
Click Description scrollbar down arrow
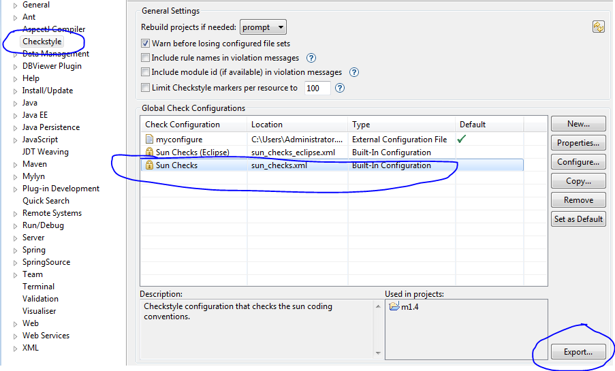point(378,353)
